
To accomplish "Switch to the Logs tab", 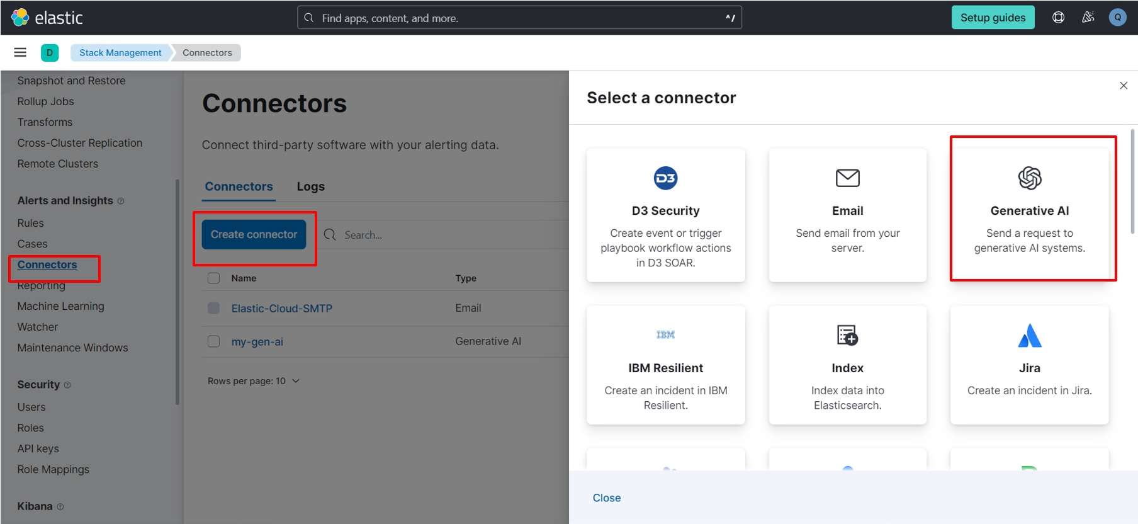I will (311, 186).
